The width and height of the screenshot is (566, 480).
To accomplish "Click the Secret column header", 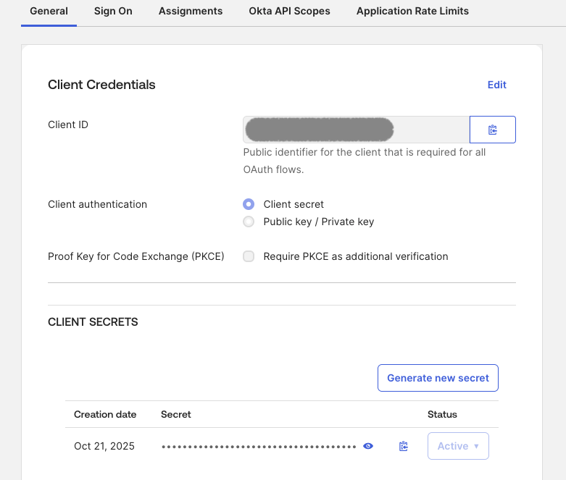I will tap(176, 414).
